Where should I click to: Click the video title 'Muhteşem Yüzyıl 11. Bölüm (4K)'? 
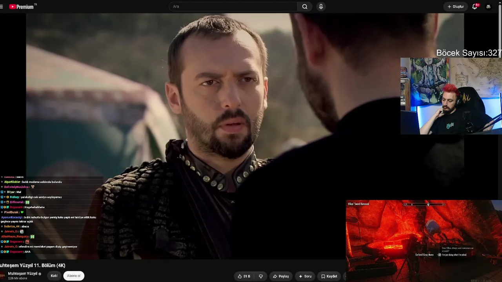[x=33, y=266]
